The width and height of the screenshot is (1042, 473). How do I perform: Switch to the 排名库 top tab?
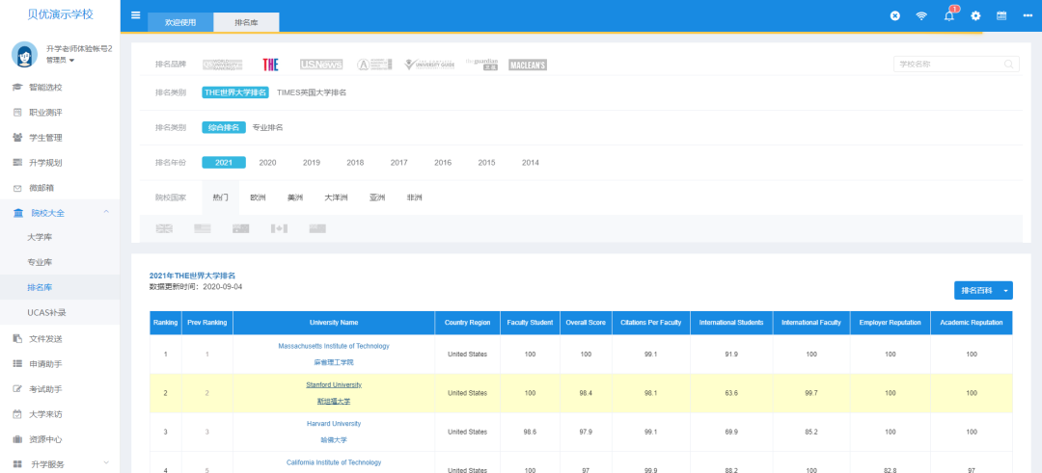[x=247, y=22]
